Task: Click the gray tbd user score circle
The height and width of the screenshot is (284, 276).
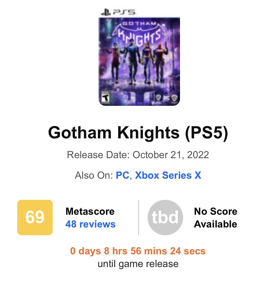Action: pos(165,217)
